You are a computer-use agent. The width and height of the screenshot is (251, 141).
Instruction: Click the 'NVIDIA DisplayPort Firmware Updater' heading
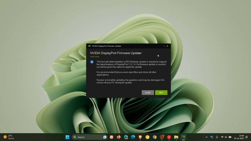pos(116,53)
